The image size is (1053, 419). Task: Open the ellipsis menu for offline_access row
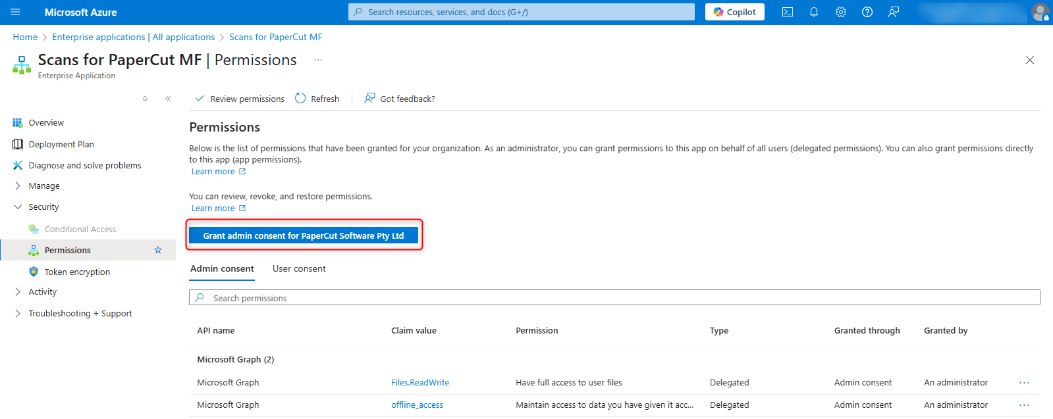click(x=1025, y=405)
